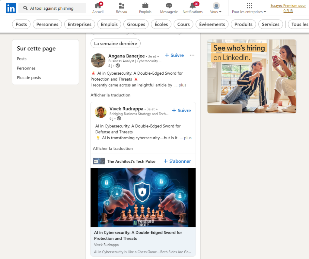The height and width of the screenshot is (259, 309).
Task: Open Messagerie chat icon
Action: coord(169,6)
